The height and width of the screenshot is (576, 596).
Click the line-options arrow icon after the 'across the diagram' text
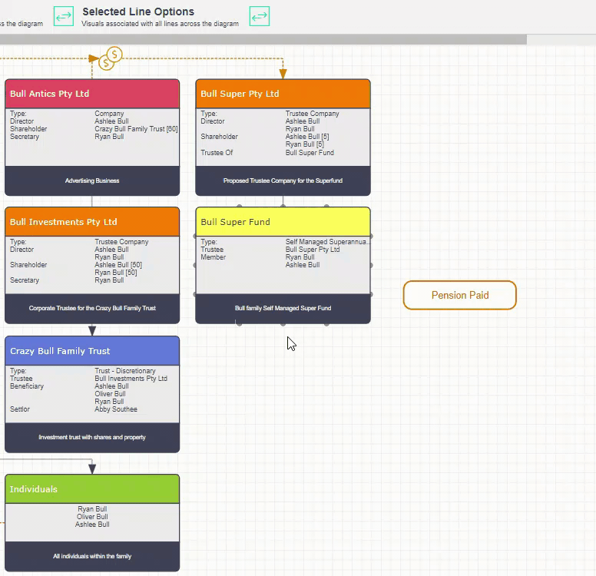click(260, 16)
